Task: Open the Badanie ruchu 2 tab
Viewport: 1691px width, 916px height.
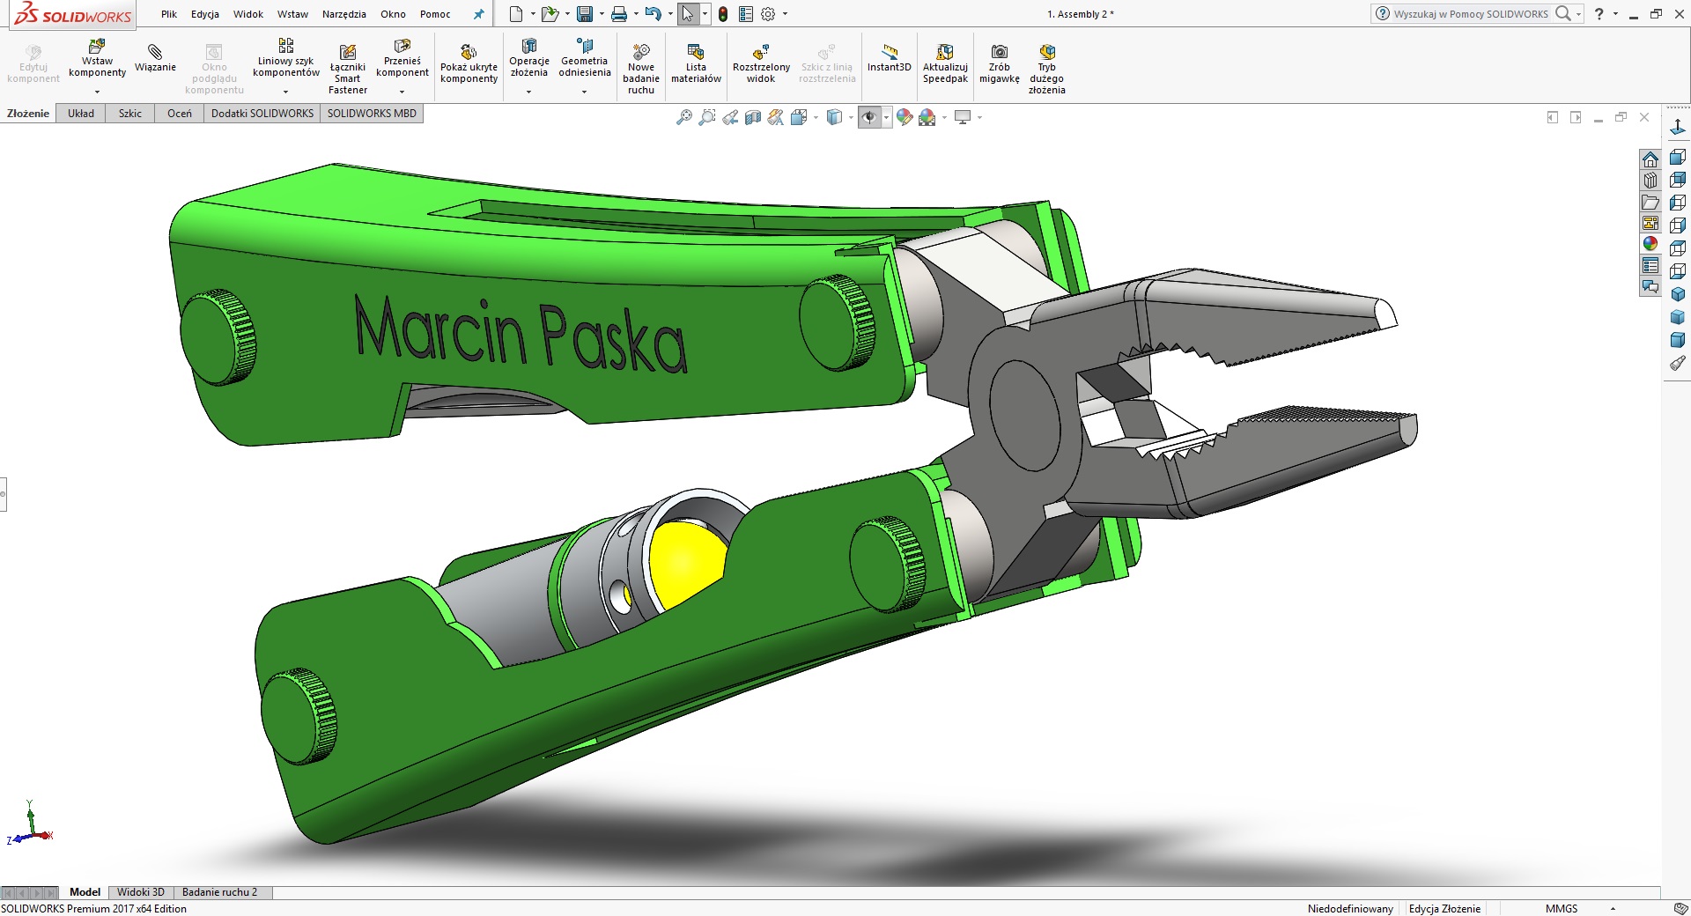Action: point(220,892)
